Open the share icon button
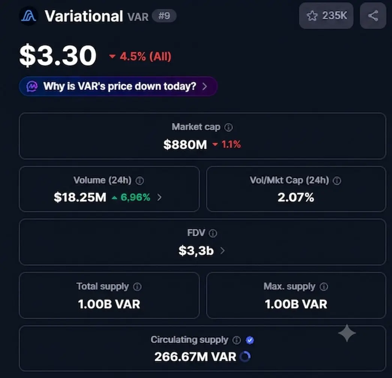This screenshot has height=378, width=392. coord(373,16)
